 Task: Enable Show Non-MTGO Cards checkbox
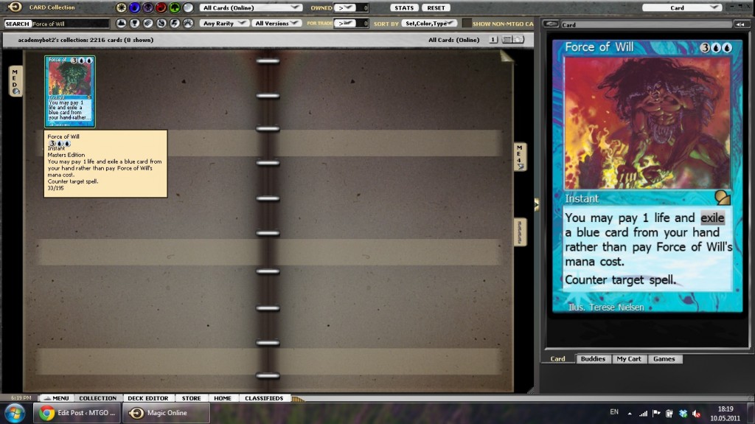pyautogui.click(x=467, y=24)
